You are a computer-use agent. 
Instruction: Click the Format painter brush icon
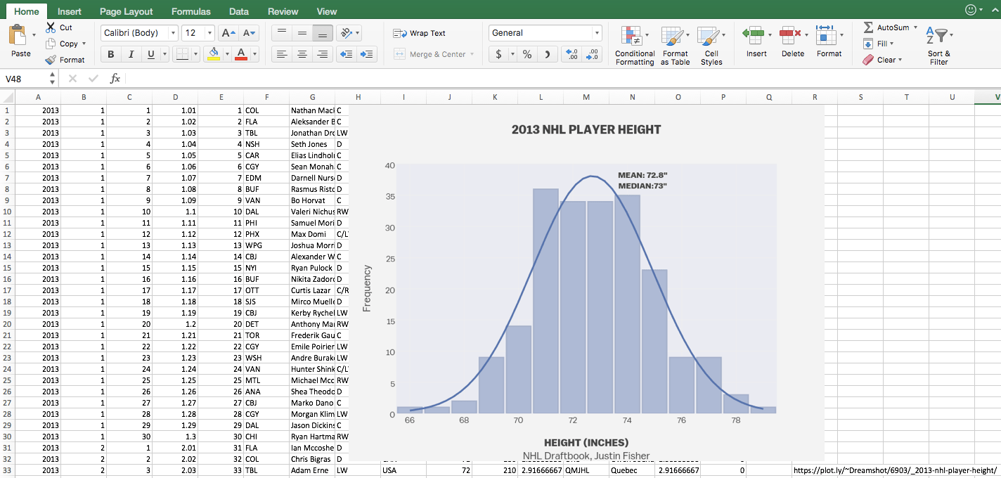coord(51,60)
